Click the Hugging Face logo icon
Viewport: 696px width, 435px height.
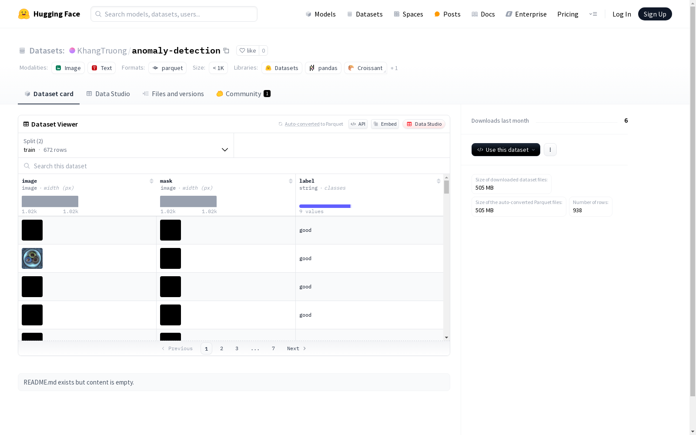[24, 14]
